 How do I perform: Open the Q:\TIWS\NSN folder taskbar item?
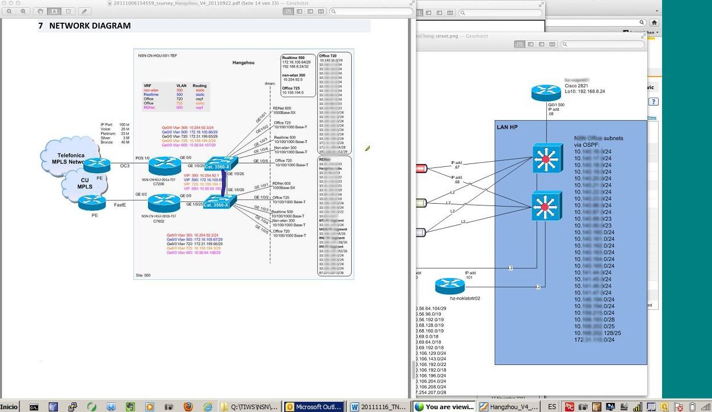click(x=250, y=407)
